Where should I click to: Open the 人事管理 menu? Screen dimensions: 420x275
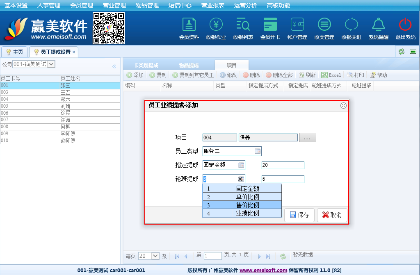click(48, 5)
